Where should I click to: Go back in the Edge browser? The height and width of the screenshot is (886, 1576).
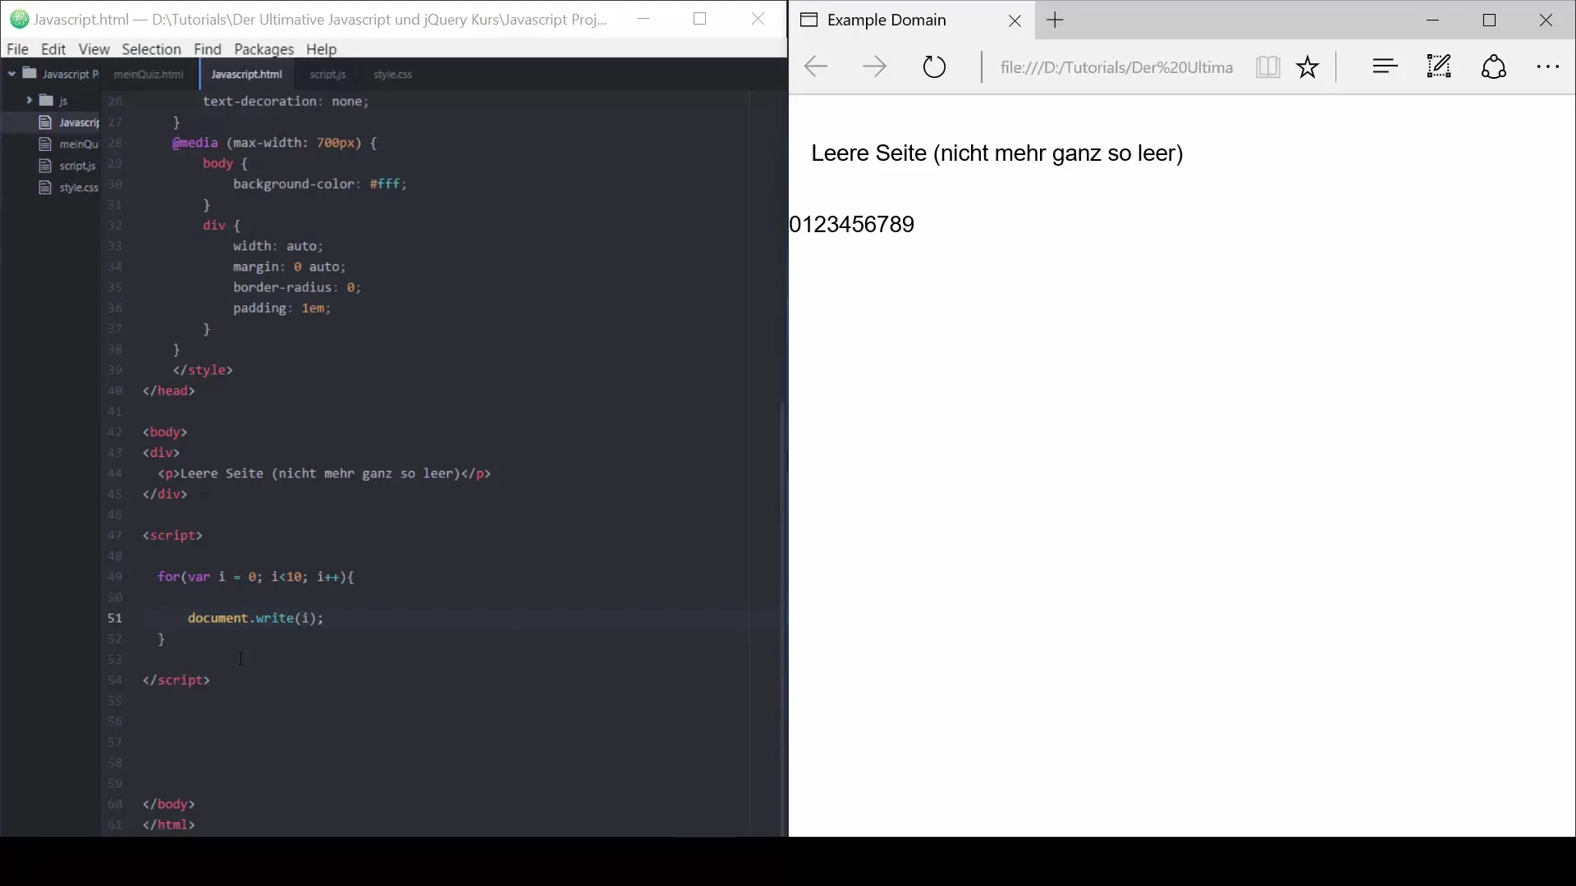815,67
